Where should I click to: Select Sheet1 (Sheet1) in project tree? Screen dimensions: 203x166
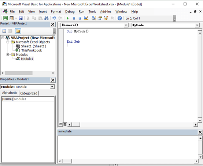coord(33,46)
